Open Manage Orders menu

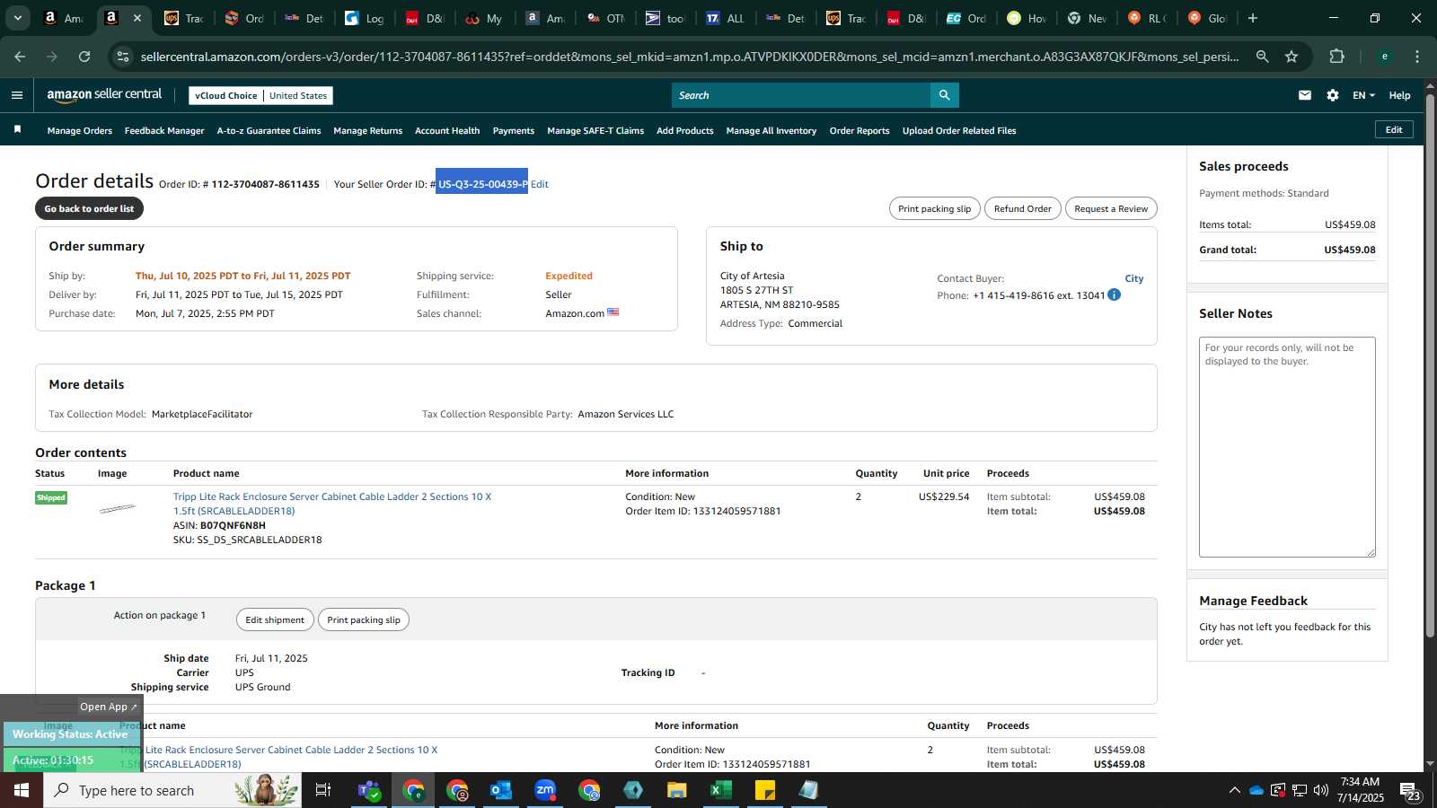click(x=80, y=130)
